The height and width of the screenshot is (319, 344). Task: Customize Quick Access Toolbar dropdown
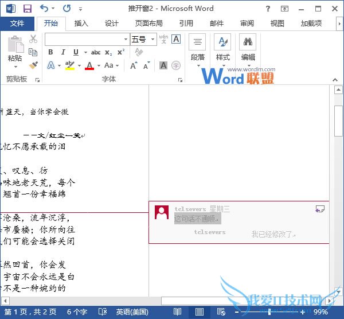point(80,9)
